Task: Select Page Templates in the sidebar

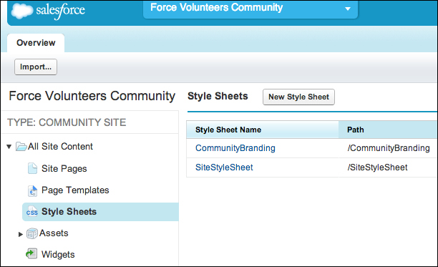Action: pos(75,190)
